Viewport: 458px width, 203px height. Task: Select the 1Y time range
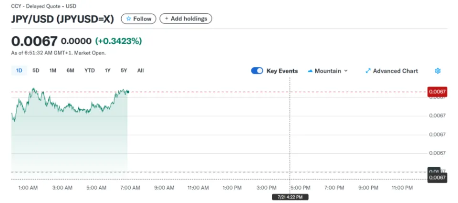point(108,71)
